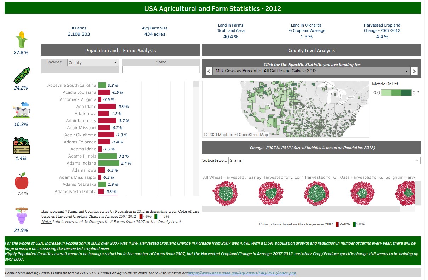Select the dairy cow icon
Image resolution: width=428 pixels, height=280 pixels.
pyautogui.click(x=21, y=112)
